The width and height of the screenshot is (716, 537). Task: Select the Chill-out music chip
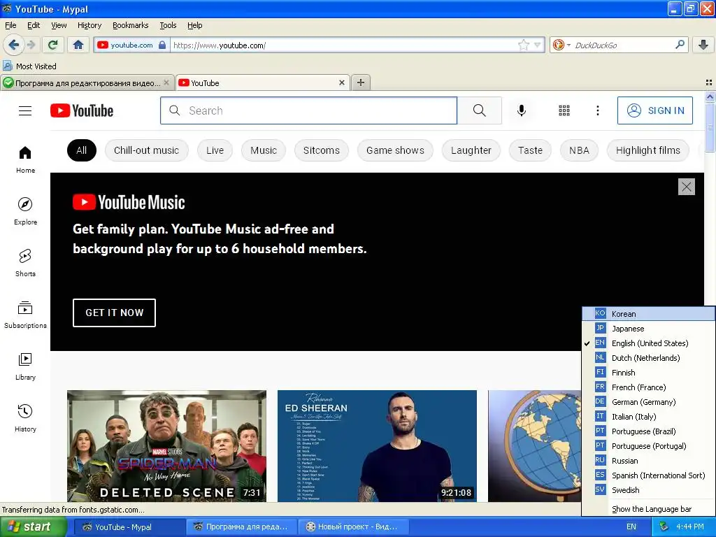pyautogui.click(x=146, y=150)
